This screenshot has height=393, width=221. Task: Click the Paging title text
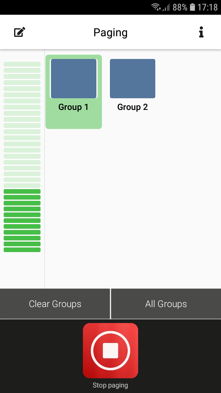[110, 33]
